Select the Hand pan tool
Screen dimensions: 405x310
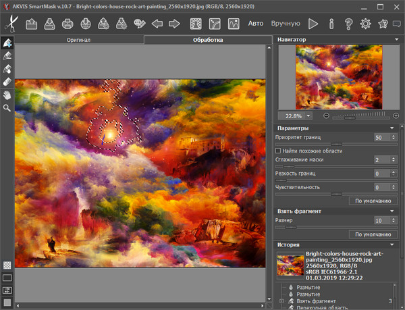7,95
